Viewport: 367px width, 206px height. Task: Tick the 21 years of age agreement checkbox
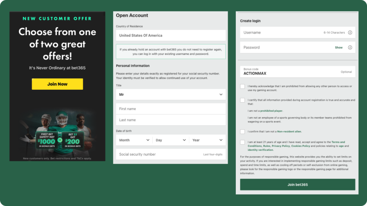point(243,142)
